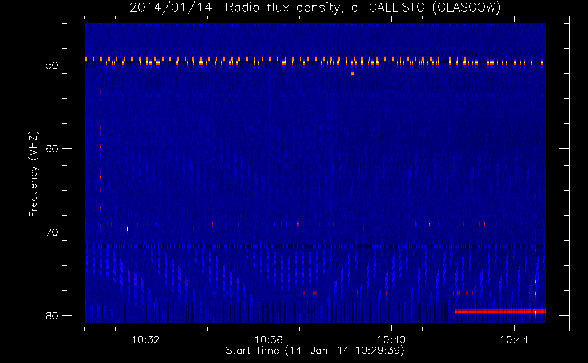Click the '10:44' time tick label

(x=514, y=340)
